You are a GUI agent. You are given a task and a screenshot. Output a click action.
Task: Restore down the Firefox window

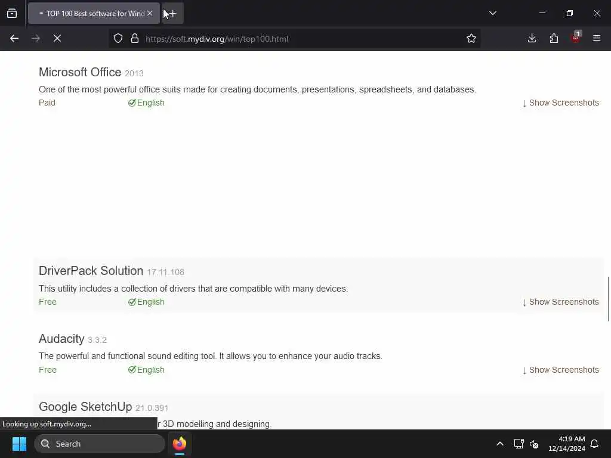tap(570, 13)
